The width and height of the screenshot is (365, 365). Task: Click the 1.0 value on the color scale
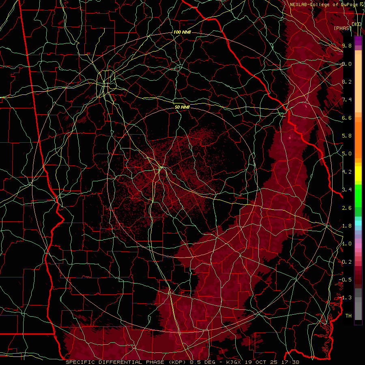pyautogui.click(x=347, y=244)
